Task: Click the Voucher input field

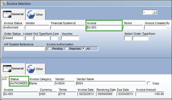Action: 70,38
